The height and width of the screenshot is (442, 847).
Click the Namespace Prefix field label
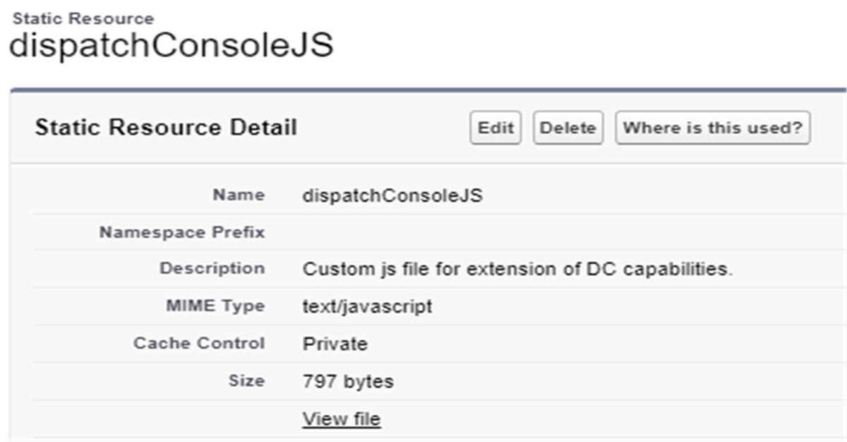pos(182,232)
